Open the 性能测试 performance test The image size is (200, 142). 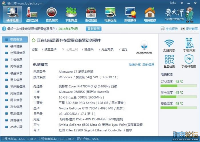click(52, 14)
